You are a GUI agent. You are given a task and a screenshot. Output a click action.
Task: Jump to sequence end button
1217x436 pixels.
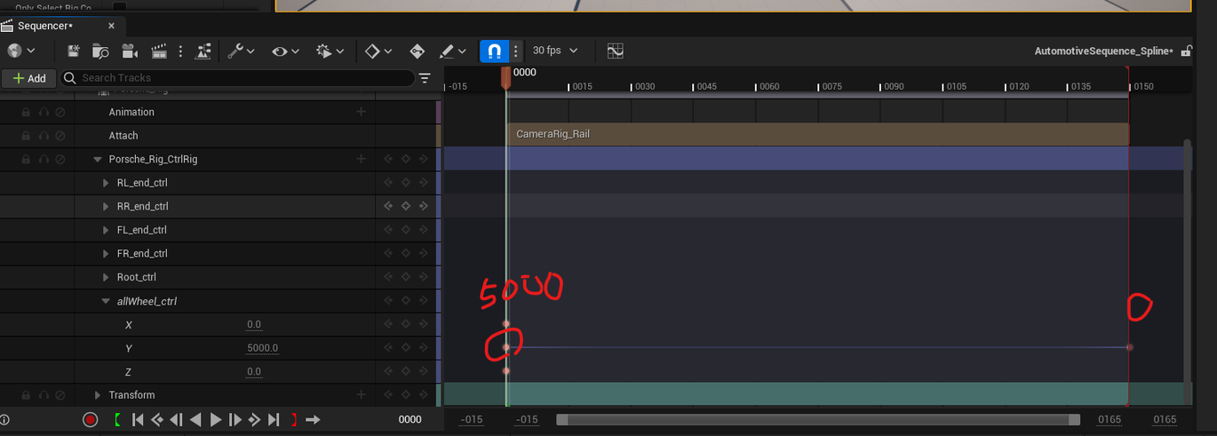coord(274,420)
